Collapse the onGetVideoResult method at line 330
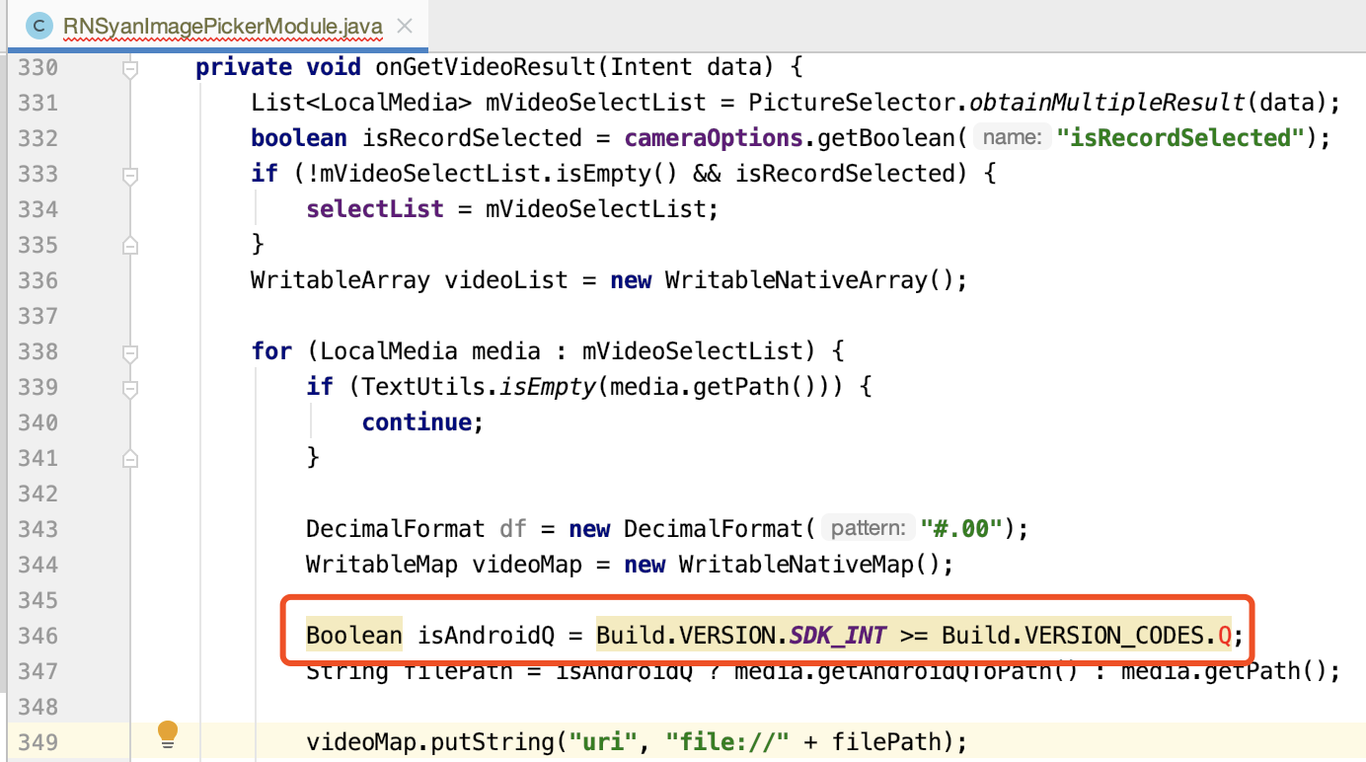Viewport: 1366px width, 762px height. click(129, 66)
